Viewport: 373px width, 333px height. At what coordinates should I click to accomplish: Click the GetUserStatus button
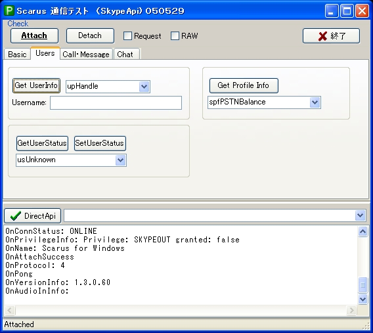point(42,143)
